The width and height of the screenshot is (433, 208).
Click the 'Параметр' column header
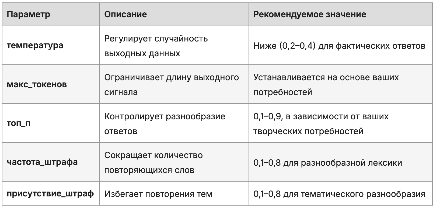tap(29, 14)
